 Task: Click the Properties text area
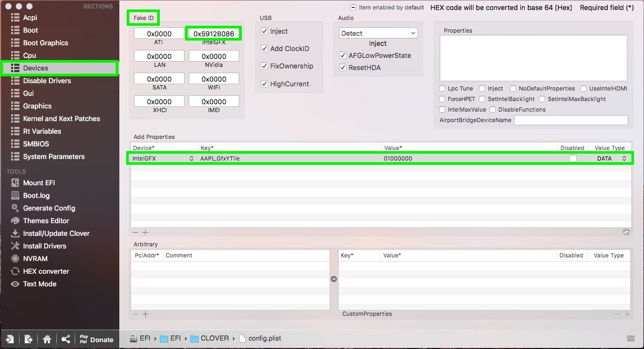[534, 58]
